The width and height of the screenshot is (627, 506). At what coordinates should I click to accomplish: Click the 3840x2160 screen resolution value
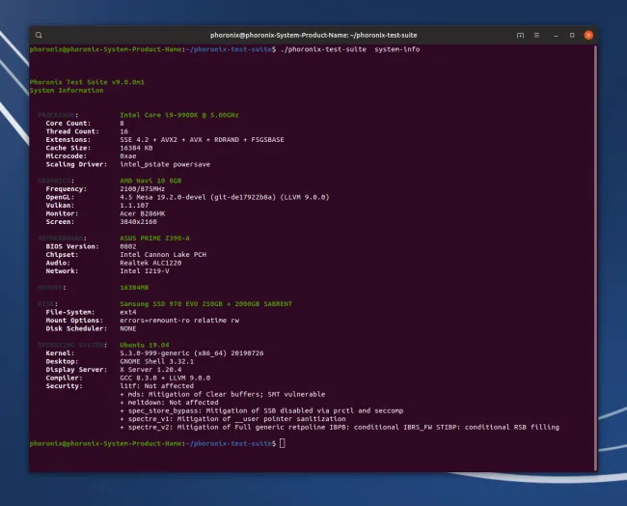tap(138, 220)
